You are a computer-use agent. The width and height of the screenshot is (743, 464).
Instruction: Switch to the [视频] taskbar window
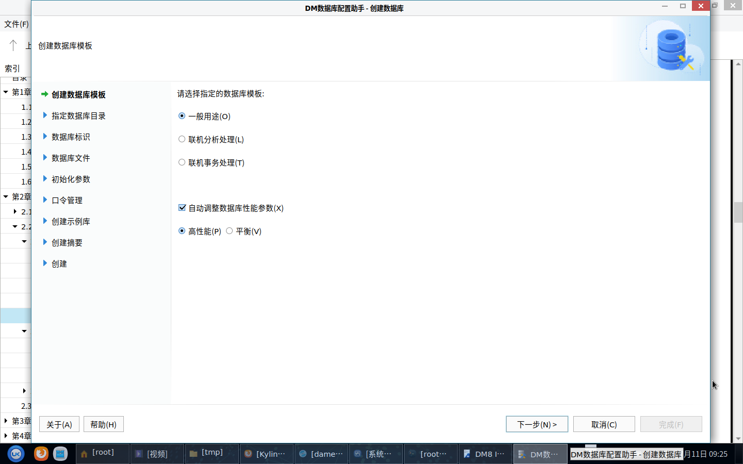(x=157, y=454)
